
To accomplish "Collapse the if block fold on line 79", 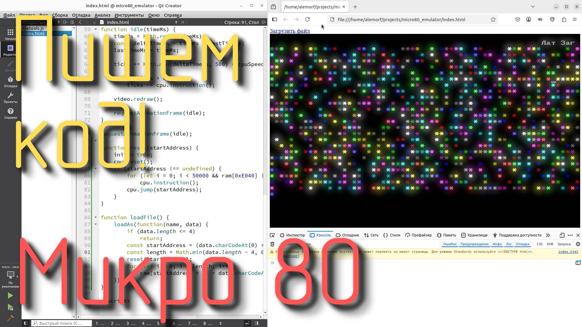I will pos(96,169).
